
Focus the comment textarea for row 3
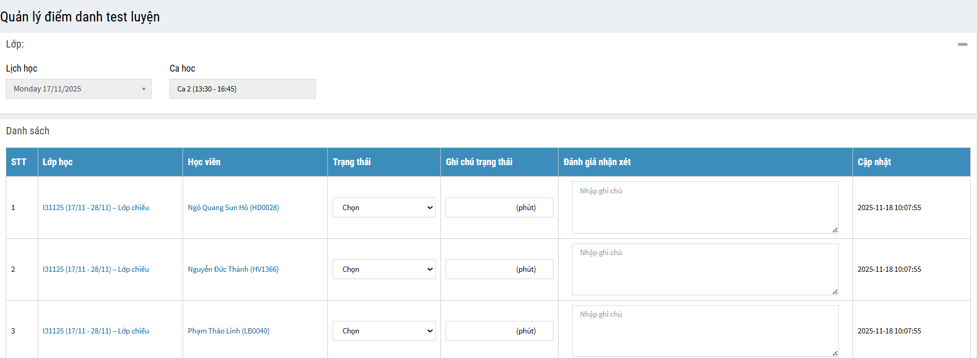[705, 331]
